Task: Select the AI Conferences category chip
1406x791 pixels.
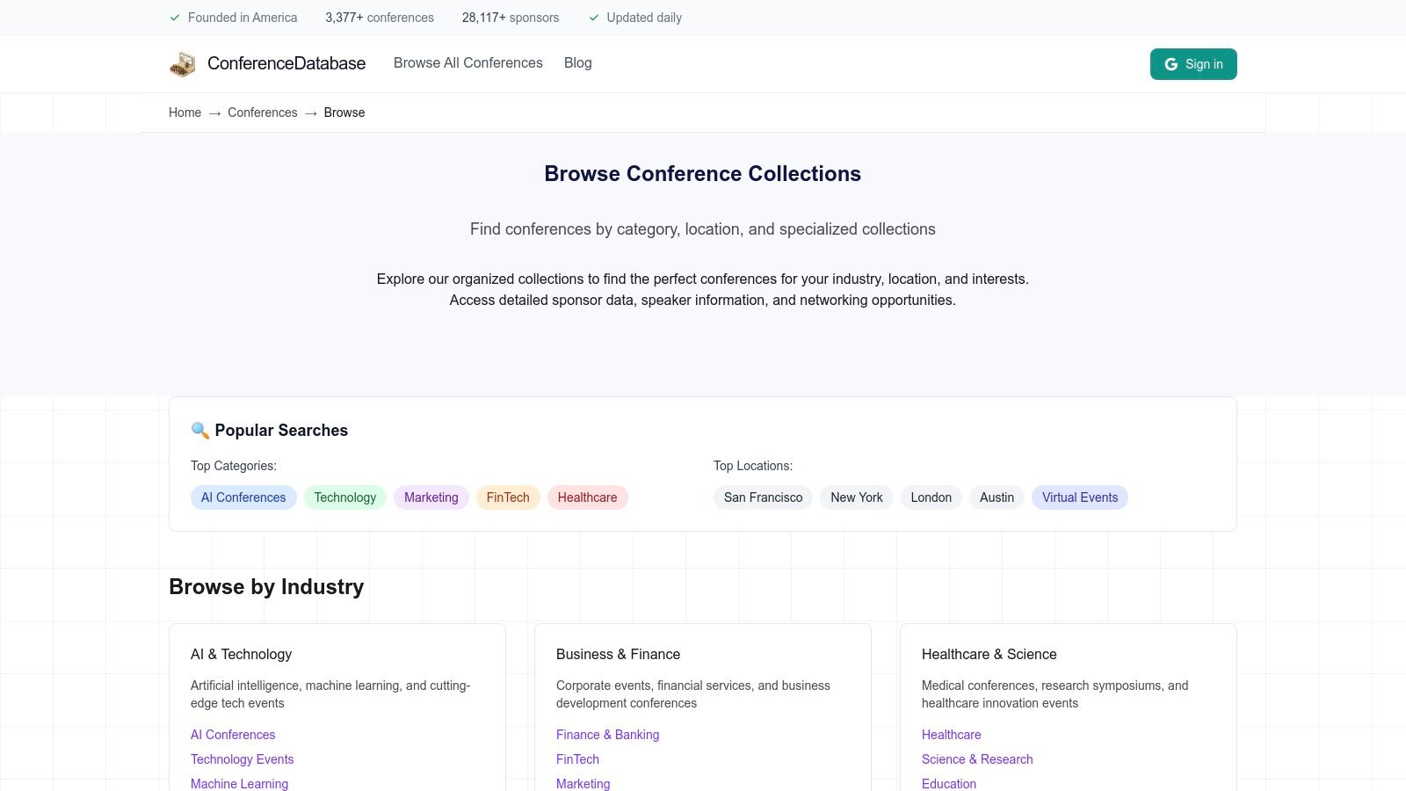Action: [243, 497]
